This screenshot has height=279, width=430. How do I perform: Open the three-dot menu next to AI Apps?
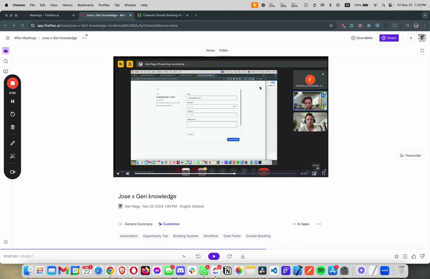[319, 224]
